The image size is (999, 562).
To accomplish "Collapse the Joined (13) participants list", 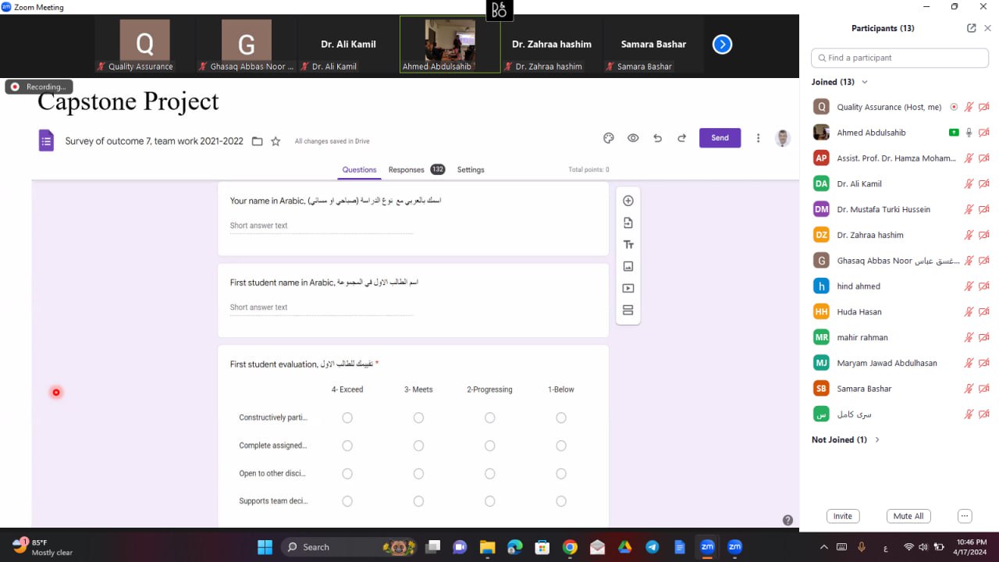I will [x=864, y=82].
